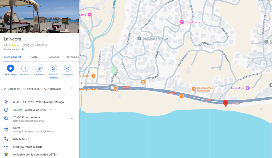Expand the opening hours dropdown arrow
This screenshot has width=272, height=158.
(51, 110)
